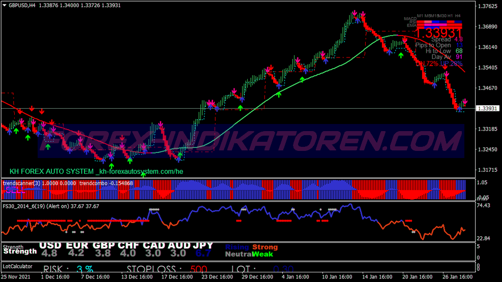Click the 4 Jan 16:00 time label
502x282 pixels.
tap(296, 277)
